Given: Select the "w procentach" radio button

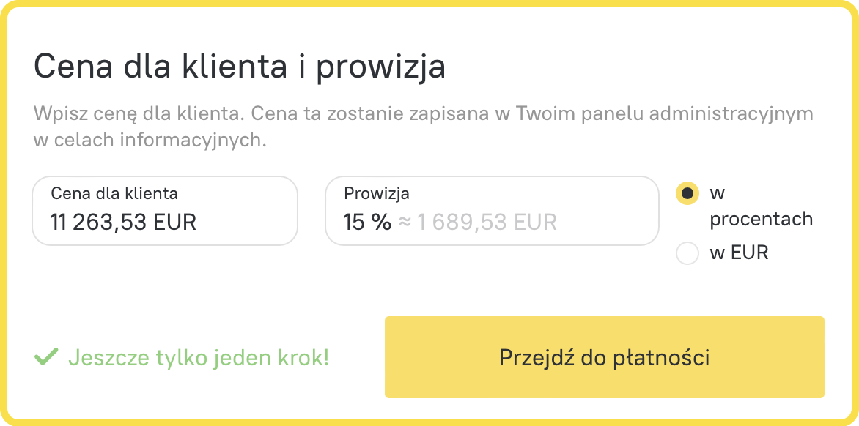Looking at the screenshot, I should point(687,193).
